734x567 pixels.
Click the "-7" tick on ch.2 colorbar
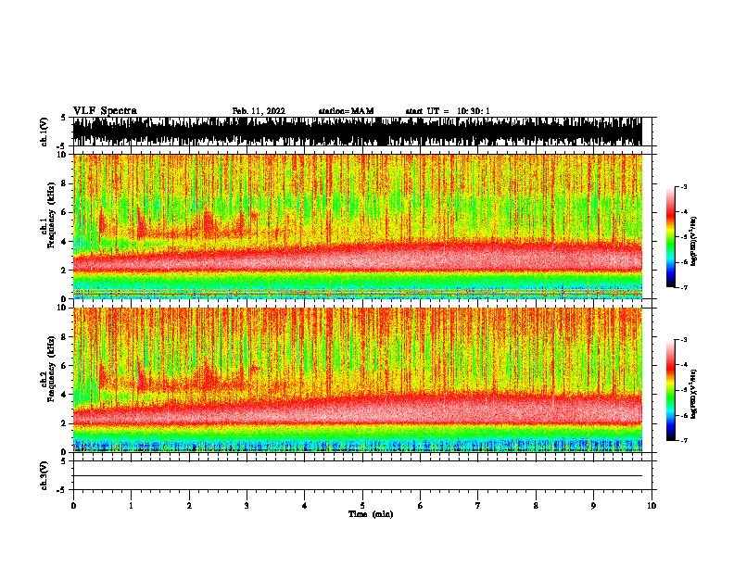[684, 441]
